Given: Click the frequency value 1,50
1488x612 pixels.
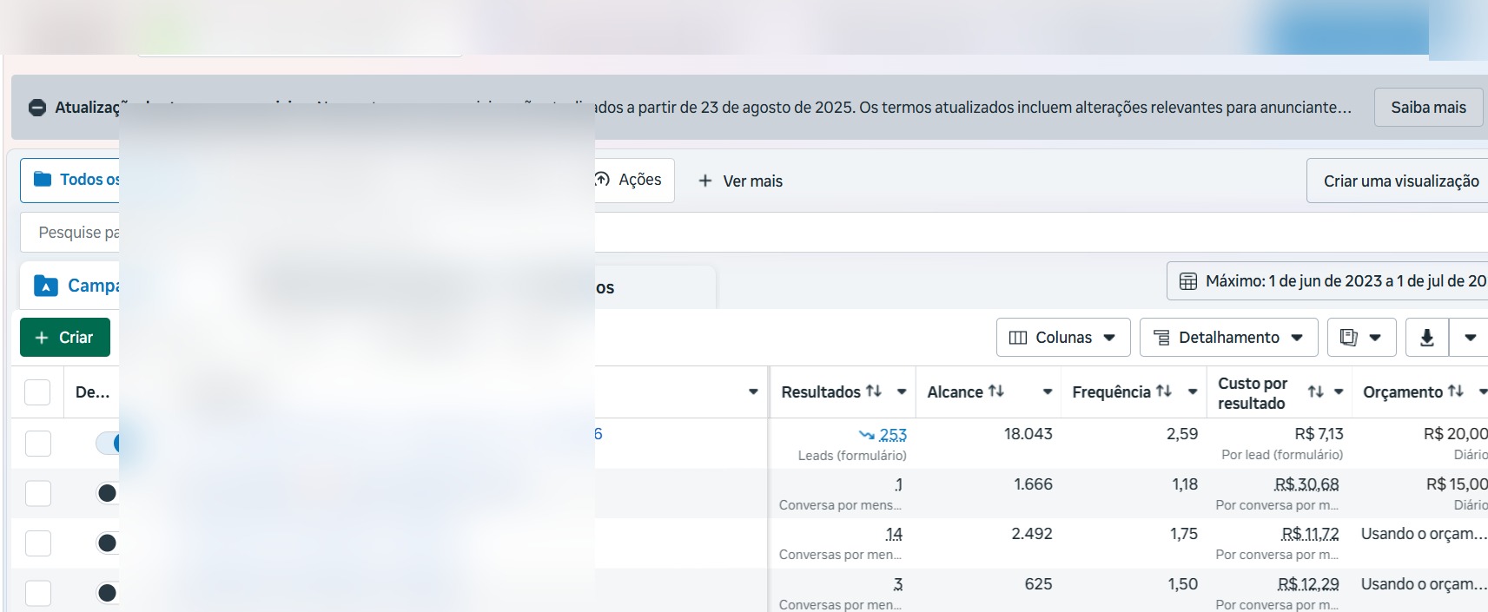Looking at the screenshot, I should pos(1182,584).
